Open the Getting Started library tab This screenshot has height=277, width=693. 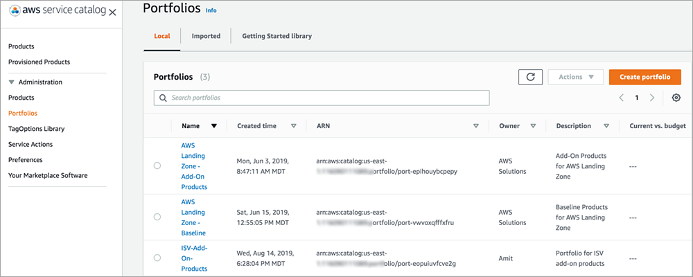(x=277, y=36)
